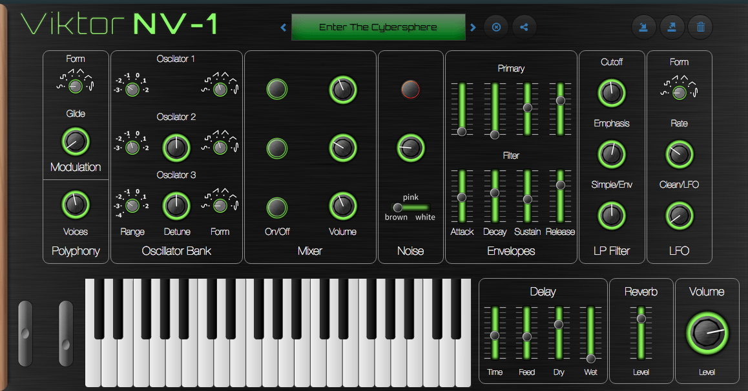Click the Primary envelope Sustain slider handle

coord(528,108)
